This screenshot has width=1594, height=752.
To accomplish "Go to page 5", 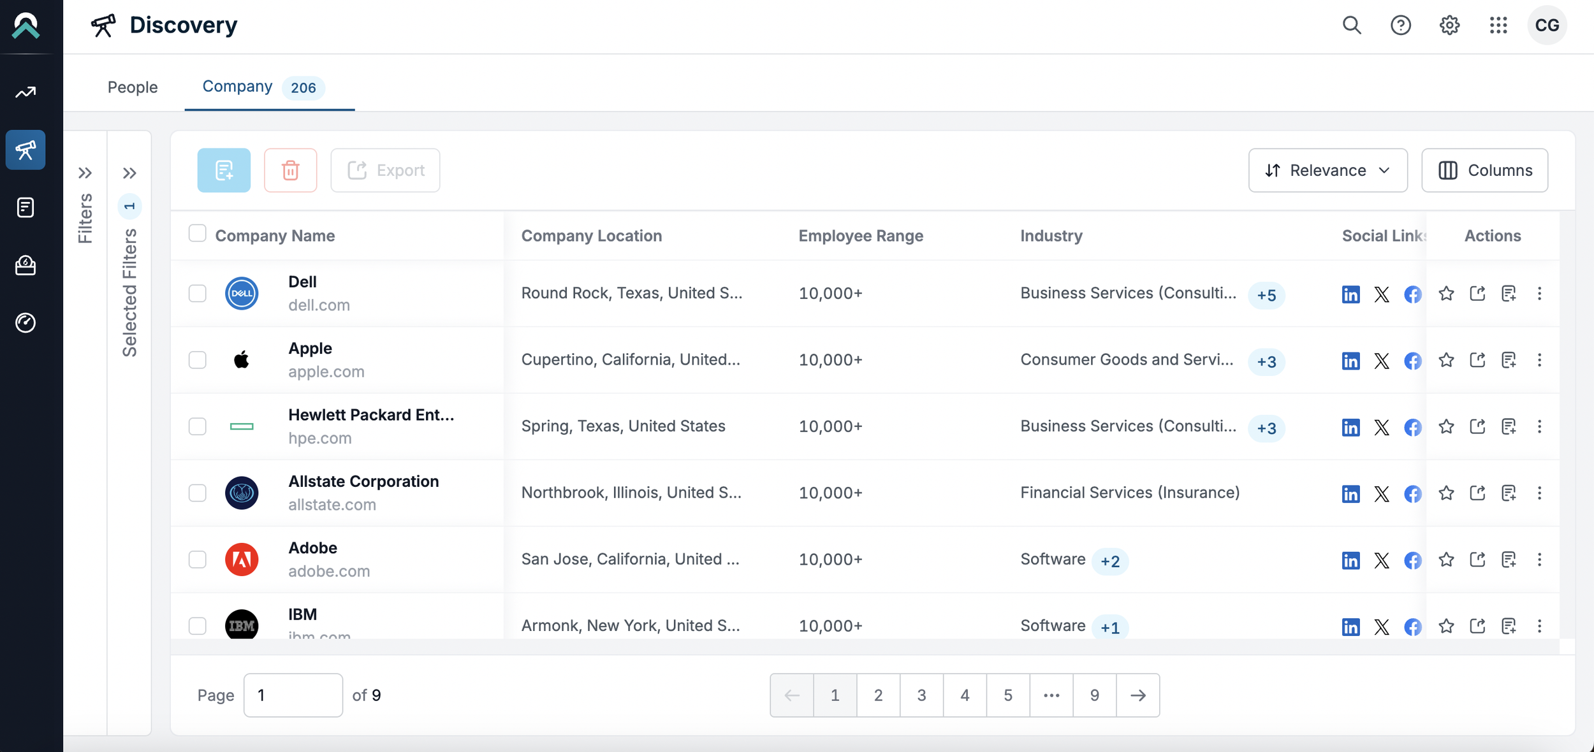I will point(1008,695).
